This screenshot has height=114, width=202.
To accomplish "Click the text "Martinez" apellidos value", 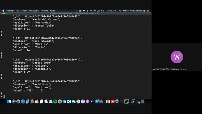I will click(42, 87).
